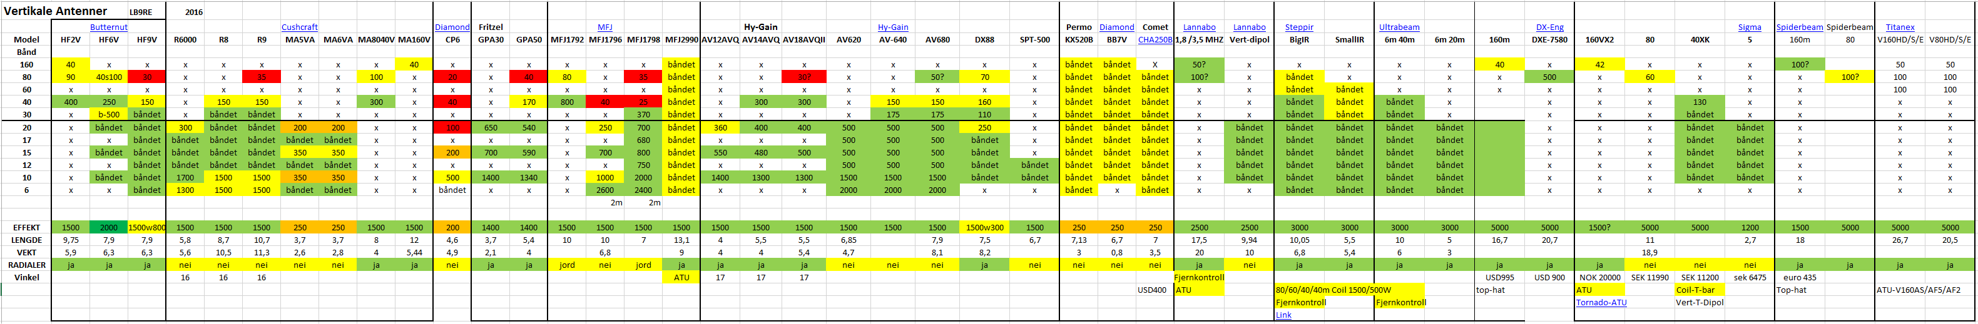
Task: Open the Ultrabeam hyperlink
Action: (1399, 27)
